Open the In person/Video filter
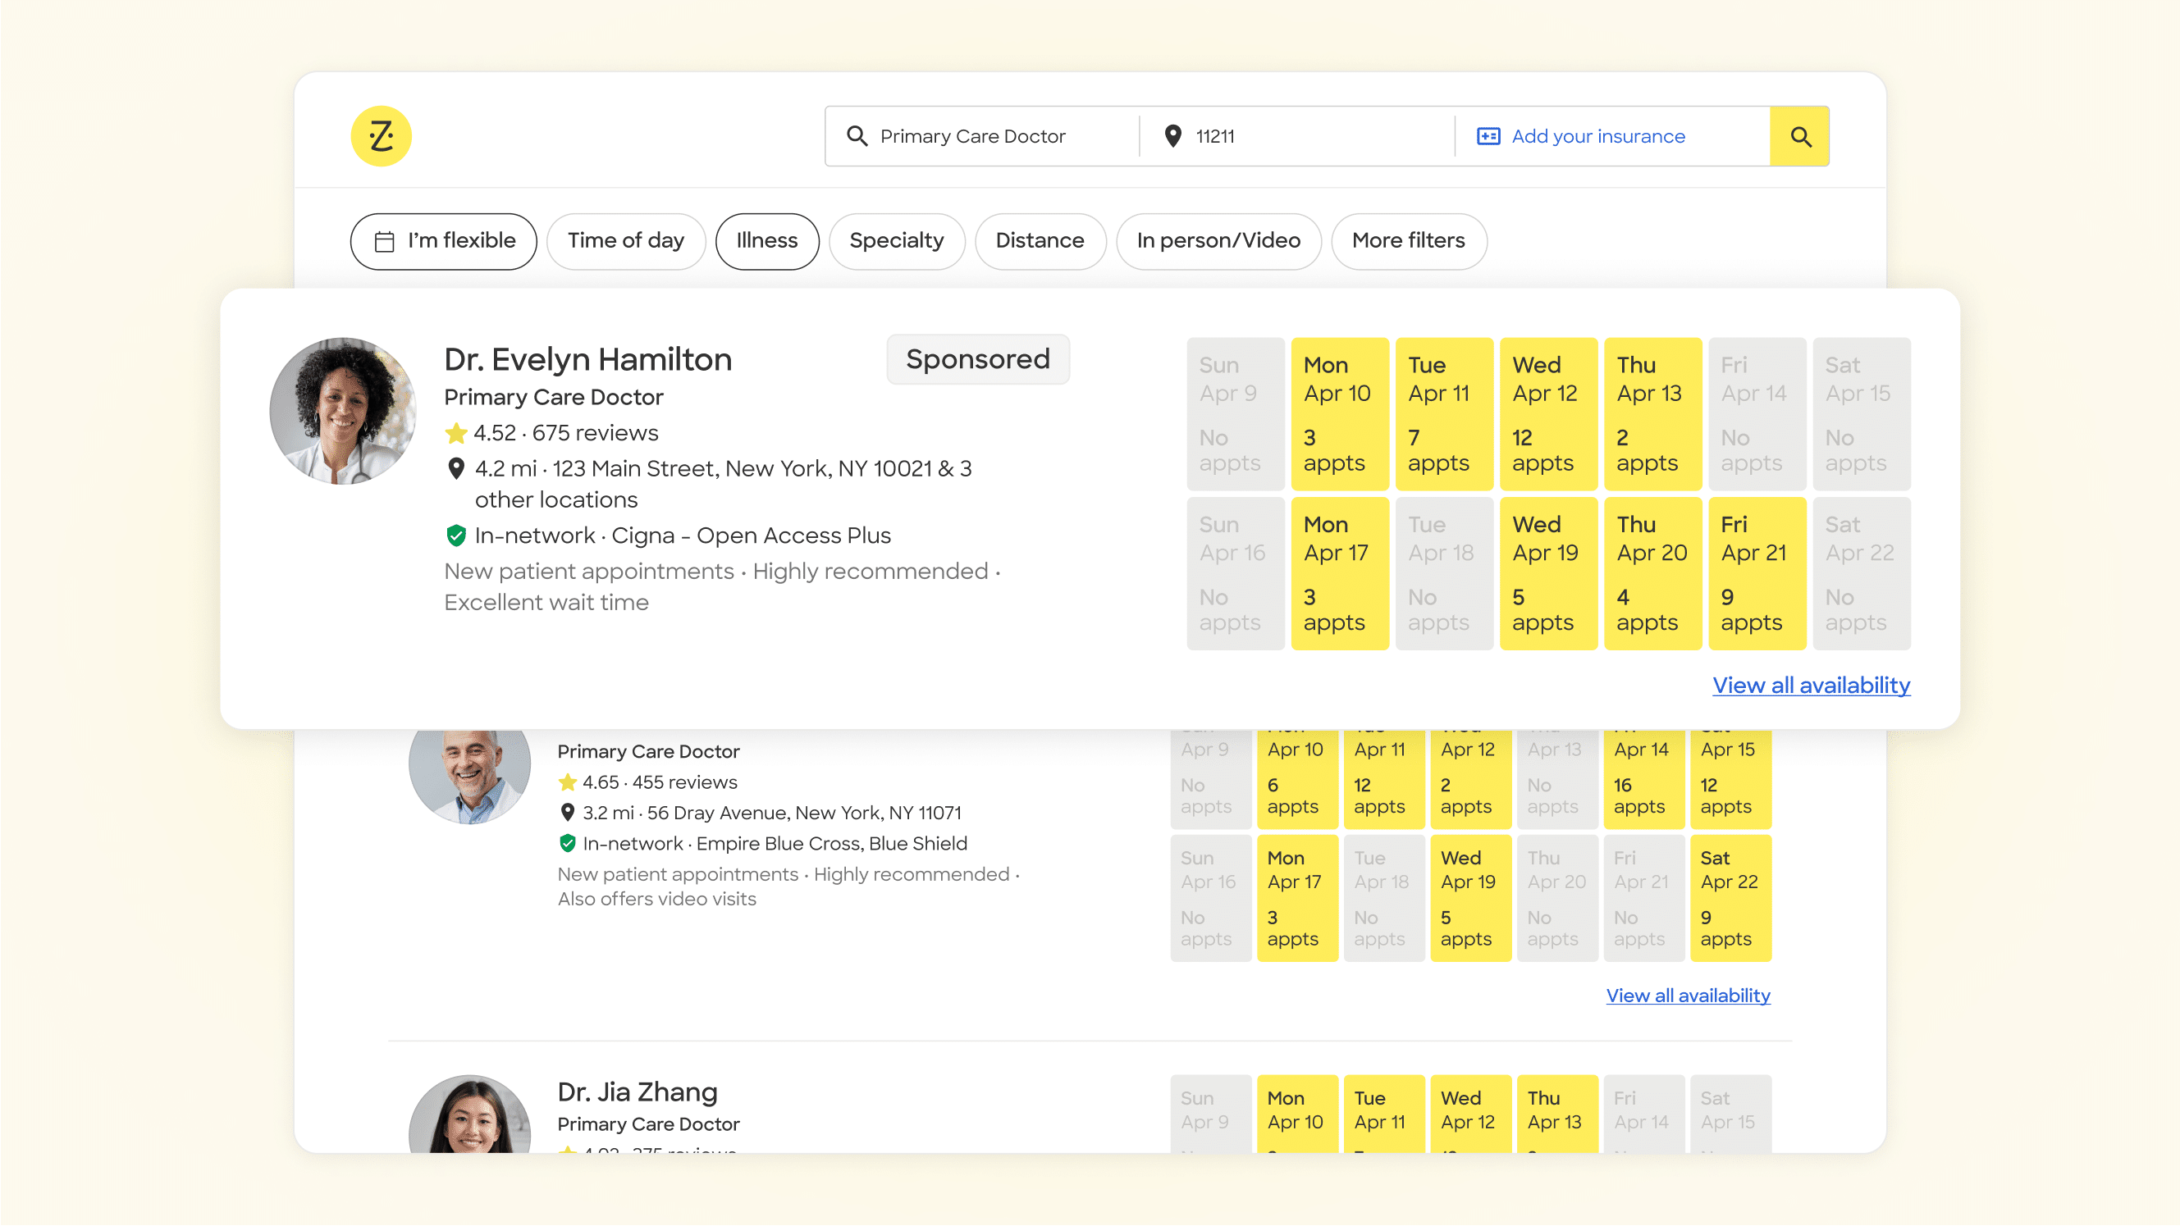This screenshot has width=2180, height=1226. click(x=1218, y=241)
